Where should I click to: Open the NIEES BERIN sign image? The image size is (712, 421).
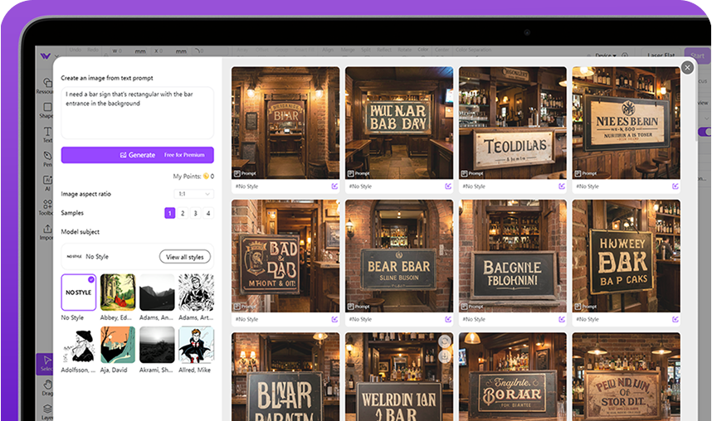[627, 123]
